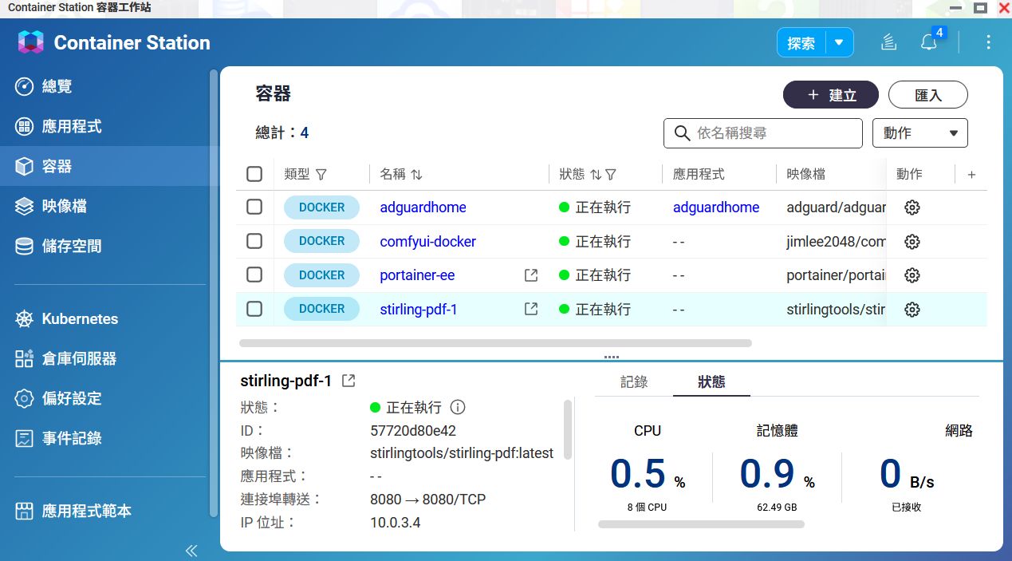Click the port mapping 8080 → 8080/TCP

pyautogui.click(x=428, y=500)
